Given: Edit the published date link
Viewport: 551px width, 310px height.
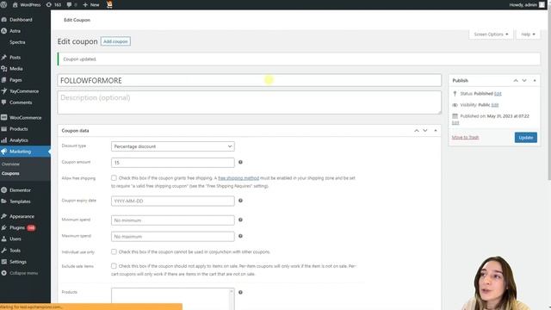Looking at the screenshot, I should 455,122.
